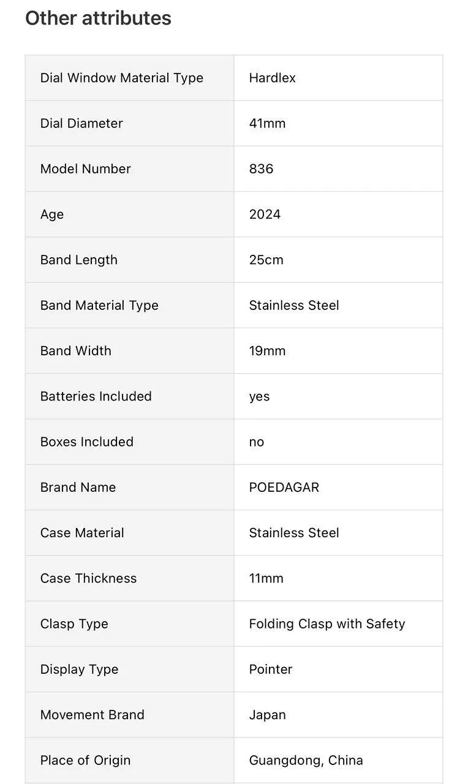
Task: Tap the Pointer display type value
Action: [x=270, y=669]
